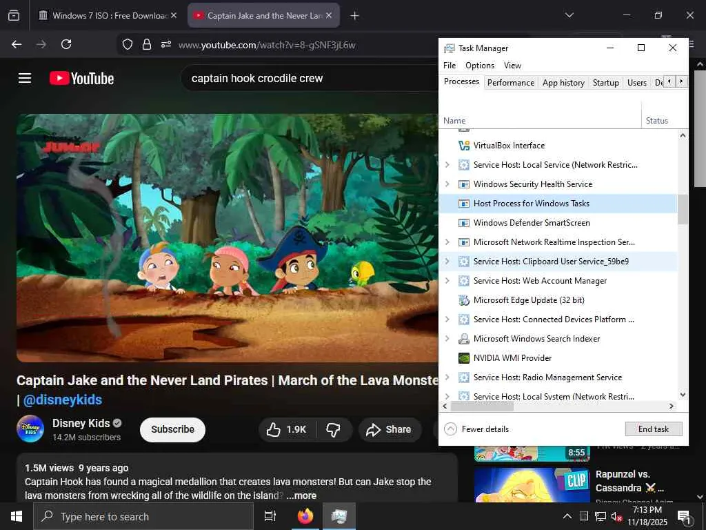Click the tracking protection shield icon
Image resolution: width=706 pixels, height=530 pixels.
[128, 44]
